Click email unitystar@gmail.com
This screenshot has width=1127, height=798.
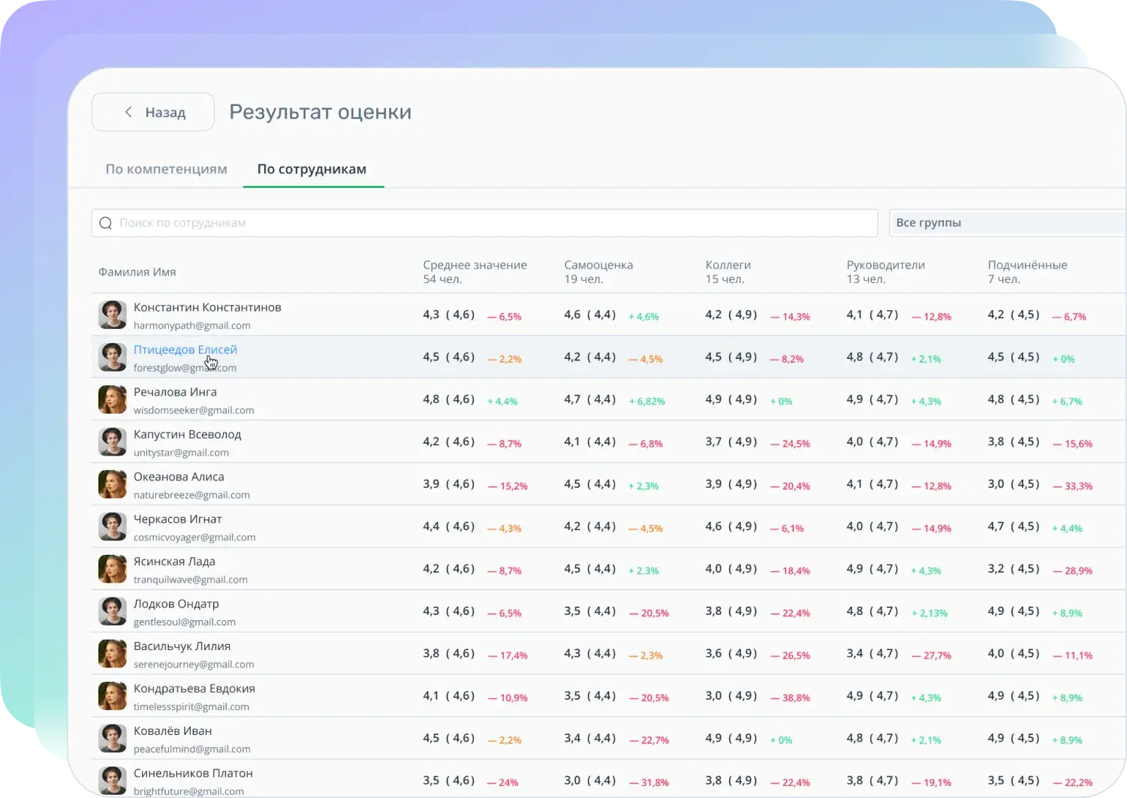point(181,453)
